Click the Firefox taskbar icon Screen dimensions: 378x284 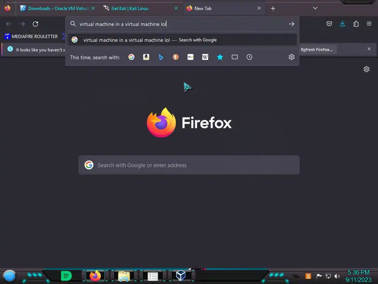pyautogui.click(x=95, y=276)
